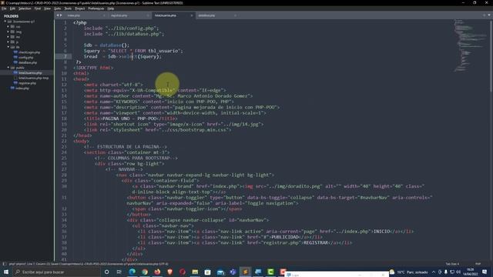This screenshot has width=493, height=277.
Task: Close the database.php tab
Action: pos(235,15)
